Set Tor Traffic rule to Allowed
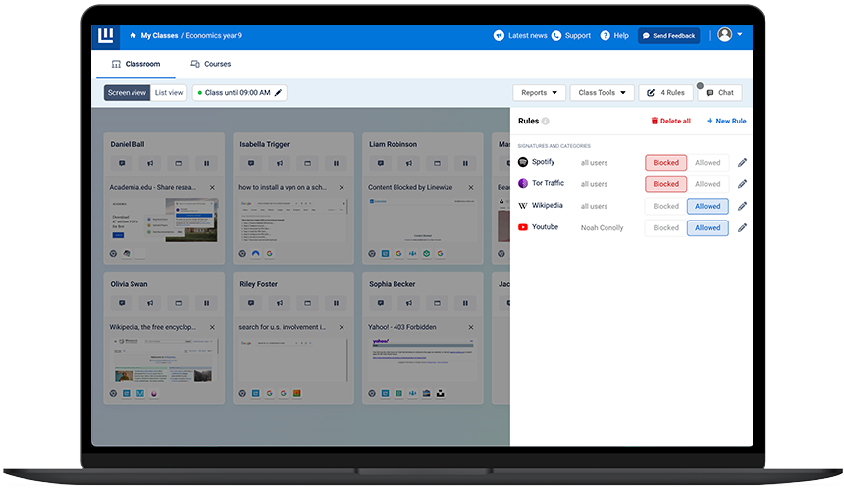 [708, 184]
